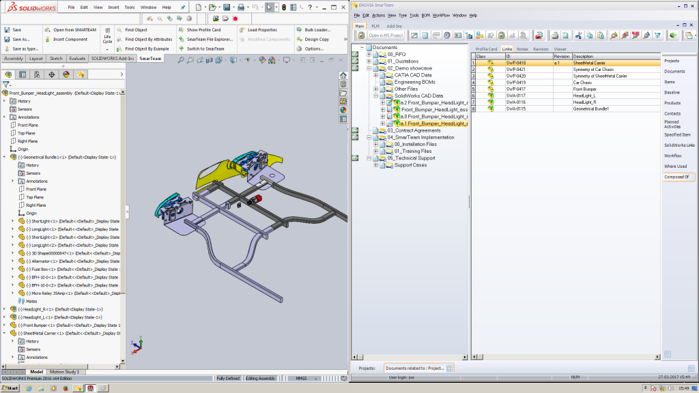Expand the Geometrical Bundle1 Annotations node
Viewport: 699px width, 393px height.
(x=13, y=181)
